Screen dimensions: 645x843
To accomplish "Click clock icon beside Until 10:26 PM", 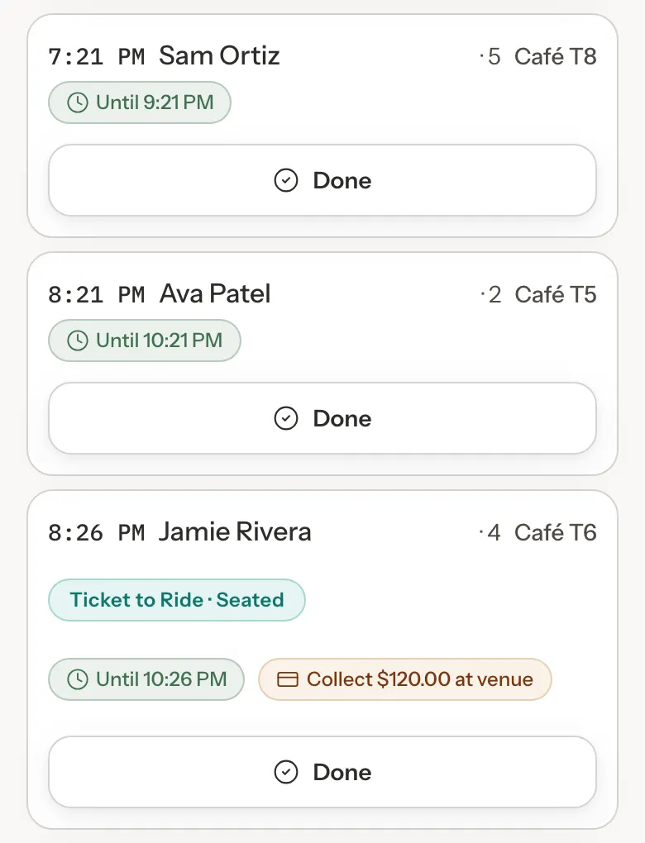I will pos(78,679).
